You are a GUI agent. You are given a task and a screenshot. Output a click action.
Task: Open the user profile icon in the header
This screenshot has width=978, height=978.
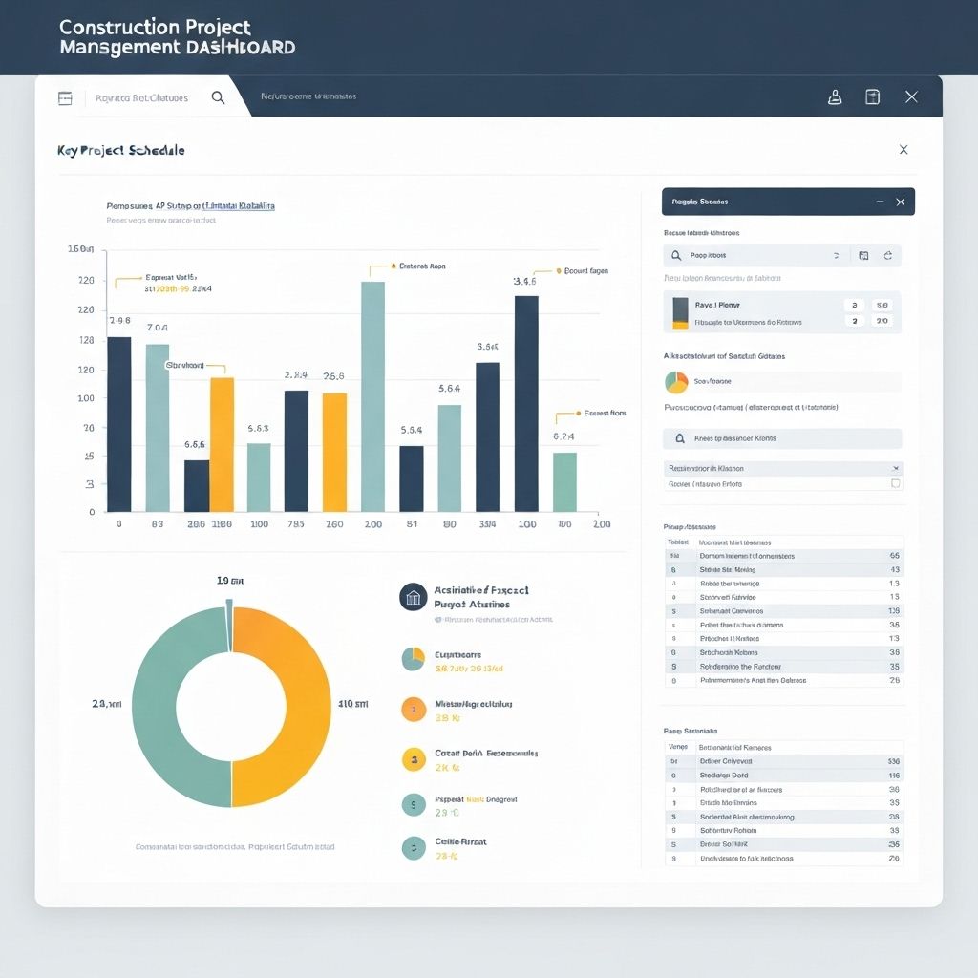click(835, 97)
